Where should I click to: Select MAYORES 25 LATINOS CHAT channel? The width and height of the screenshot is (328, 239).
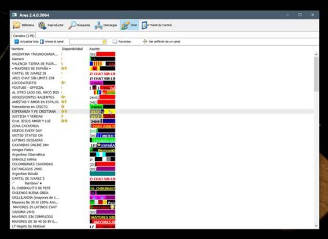point(35,207)
